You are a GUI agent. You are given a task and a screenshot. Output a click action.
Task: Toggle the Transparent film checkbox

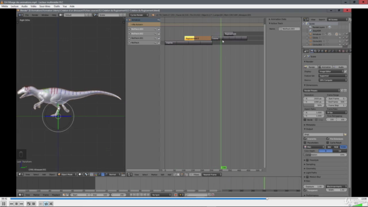(305, 190)
